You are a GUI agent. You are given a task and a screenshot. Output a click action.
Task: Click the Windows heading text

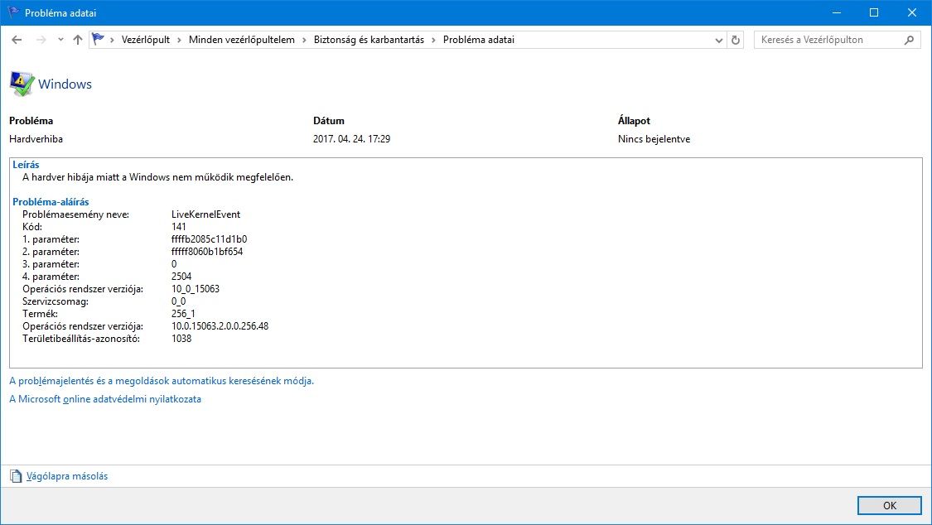pos(65,84)
